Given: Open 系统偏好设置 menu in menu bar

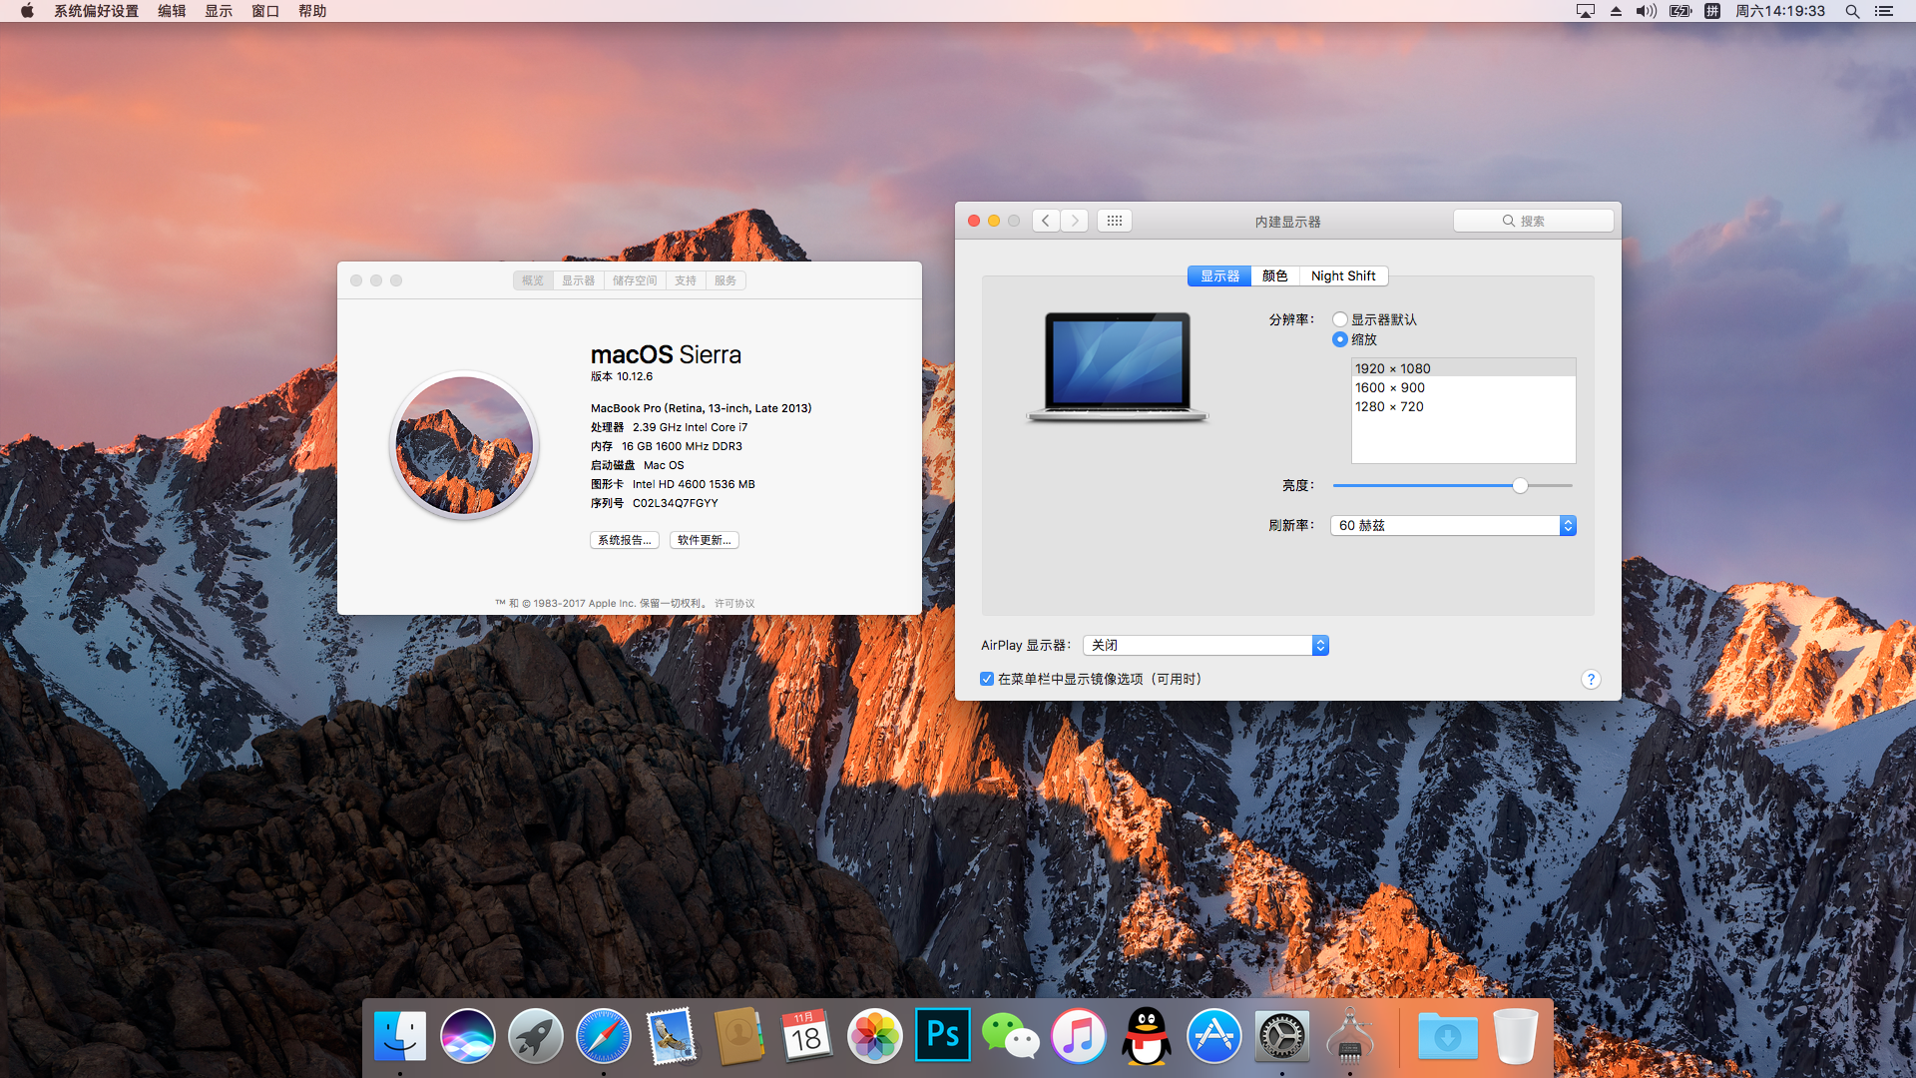Looking at the screenshot, I should 97,11.
